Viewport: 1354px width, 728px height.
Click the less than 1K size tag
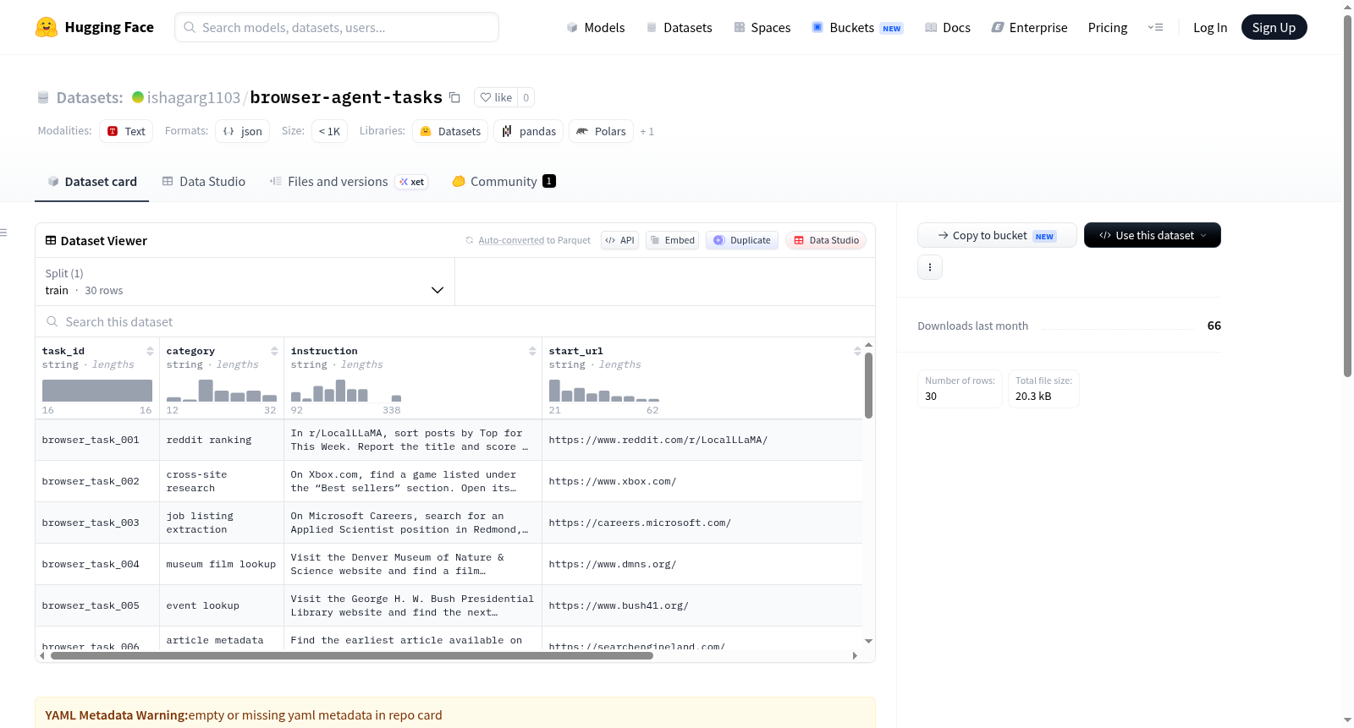pos(329,131)
